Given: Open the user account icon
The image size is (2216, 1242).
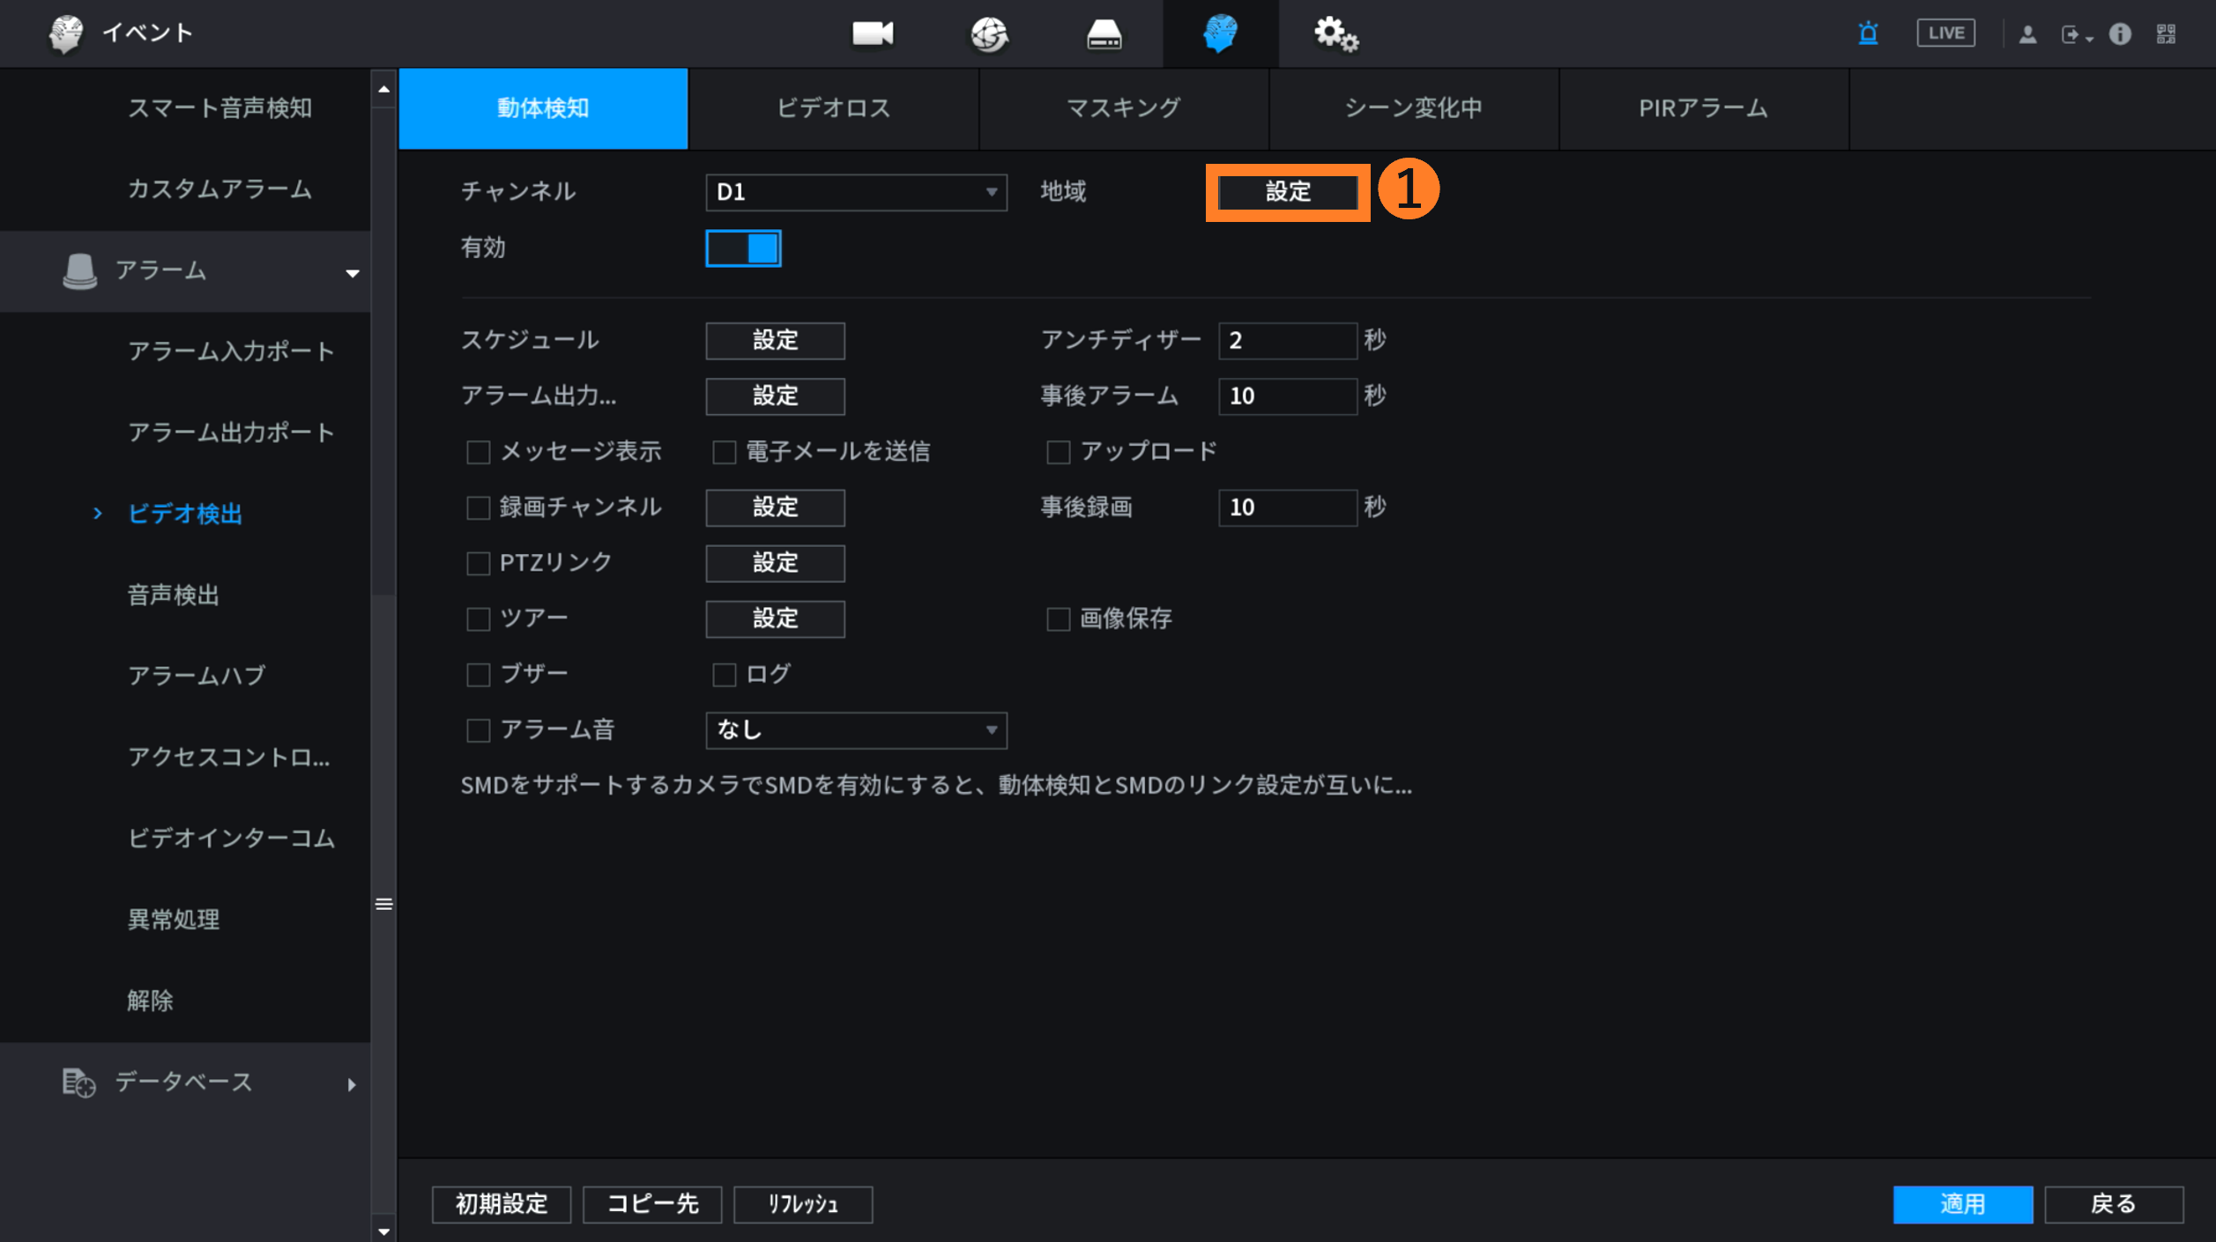Looking at the screenshot, I should (x=2027, y=34).
